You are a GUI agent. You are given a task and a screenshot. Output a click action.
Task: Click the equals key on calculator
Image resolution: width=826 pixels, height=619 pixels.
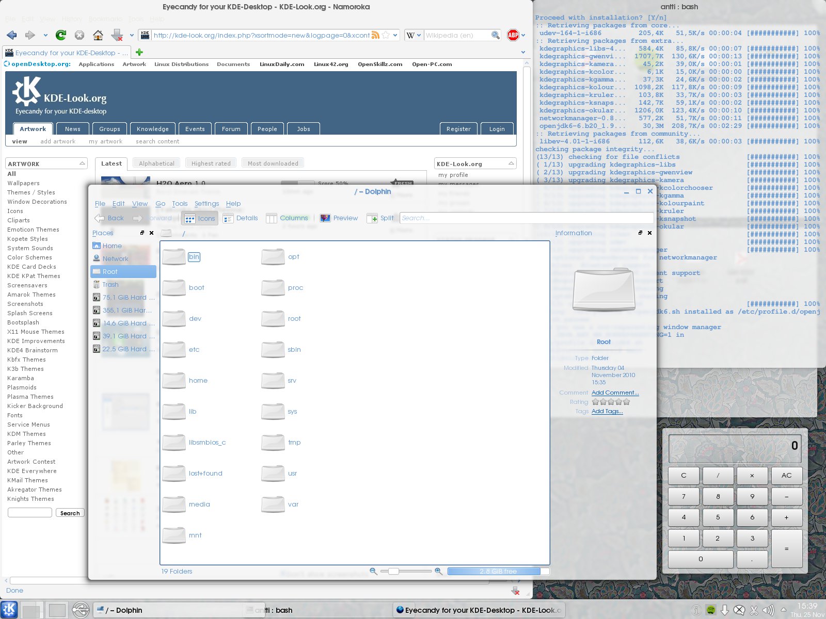click(x=787, y=548)
